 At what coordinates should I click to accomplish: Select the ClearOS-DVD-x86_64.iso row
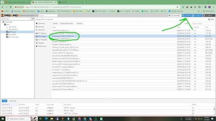[133, 31]
